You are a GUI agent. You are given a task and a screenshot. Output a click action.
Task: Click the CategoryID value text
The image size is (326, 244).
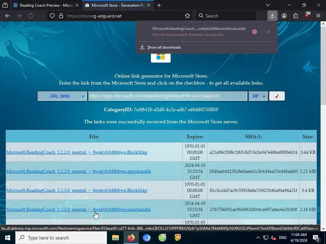[176, 109]
